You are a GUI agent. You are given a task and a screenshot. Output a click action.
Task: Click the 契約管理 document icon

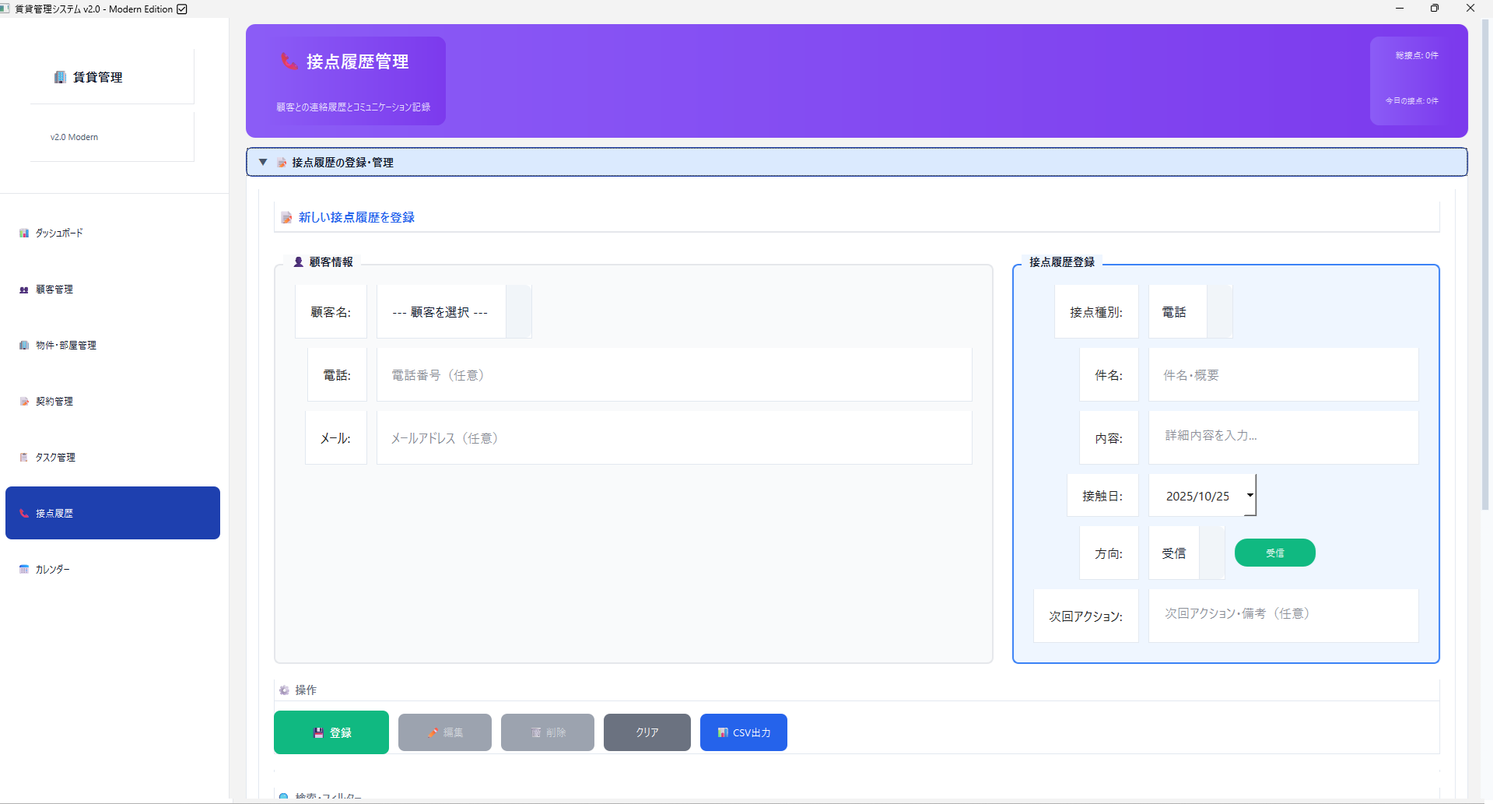[23, 401]
